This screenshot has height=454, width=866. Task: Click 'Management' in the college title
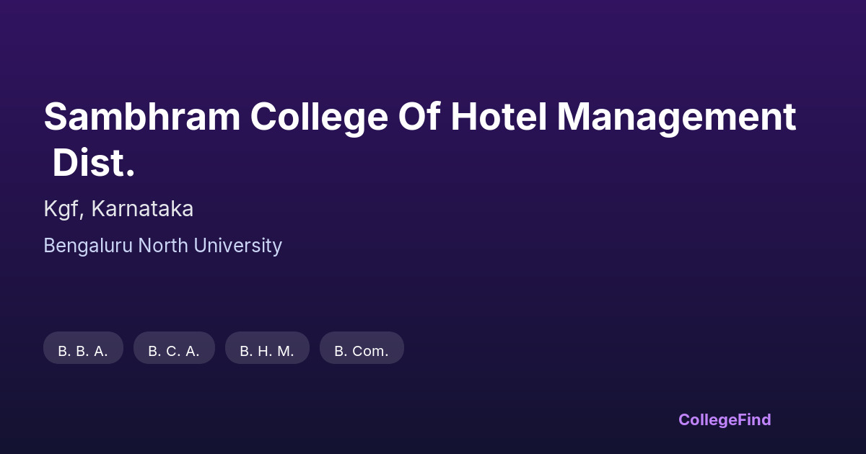point(676,117)
